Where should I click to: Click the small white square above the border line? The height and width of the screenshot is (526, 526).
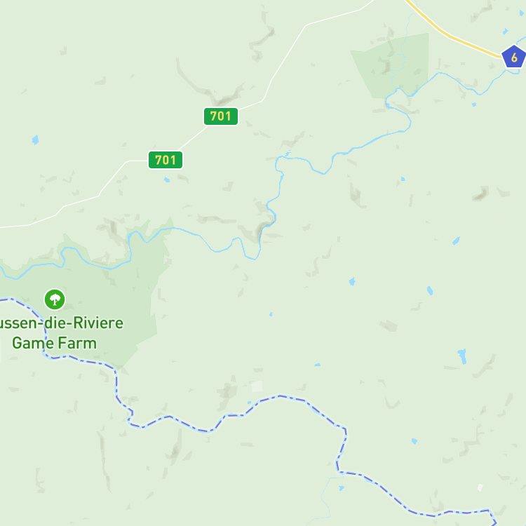(x=257, y=386)
